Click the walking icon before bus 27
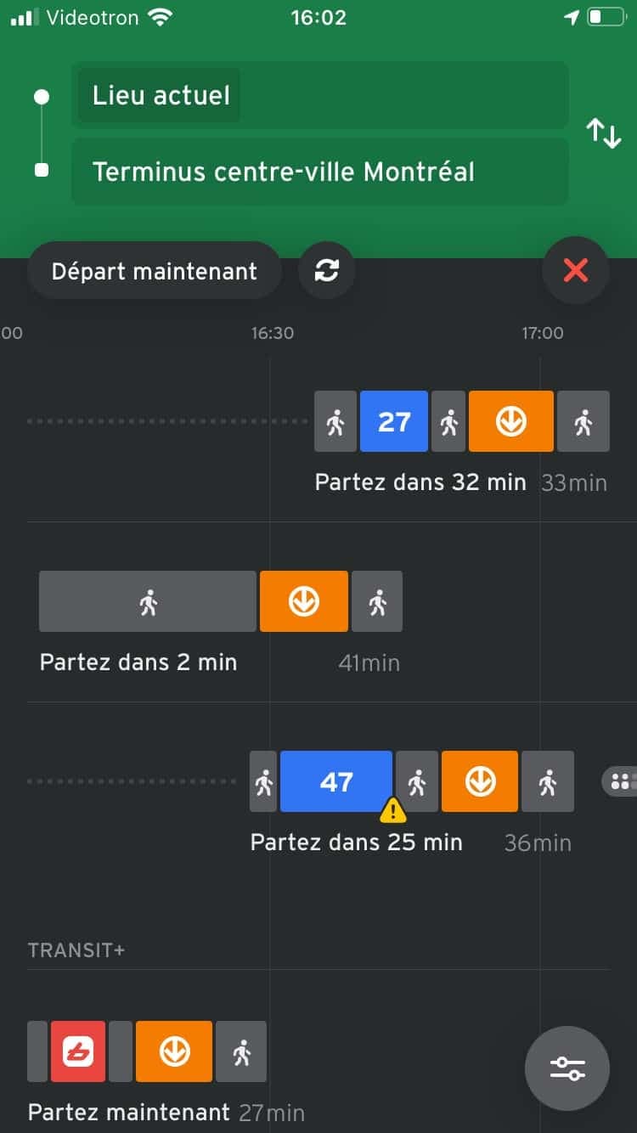 (x=335, y=421)
